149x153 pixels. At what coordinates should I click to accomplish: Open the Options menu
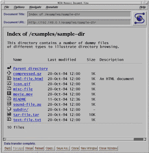19,7
